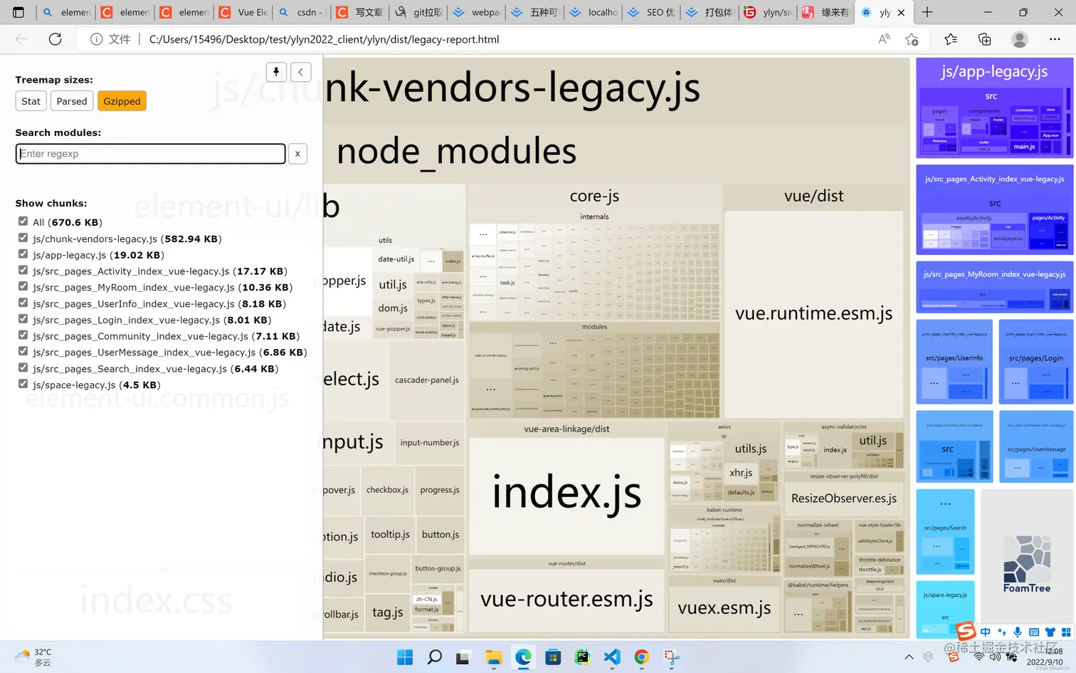Select the Stat treemap size

(31, 101)
